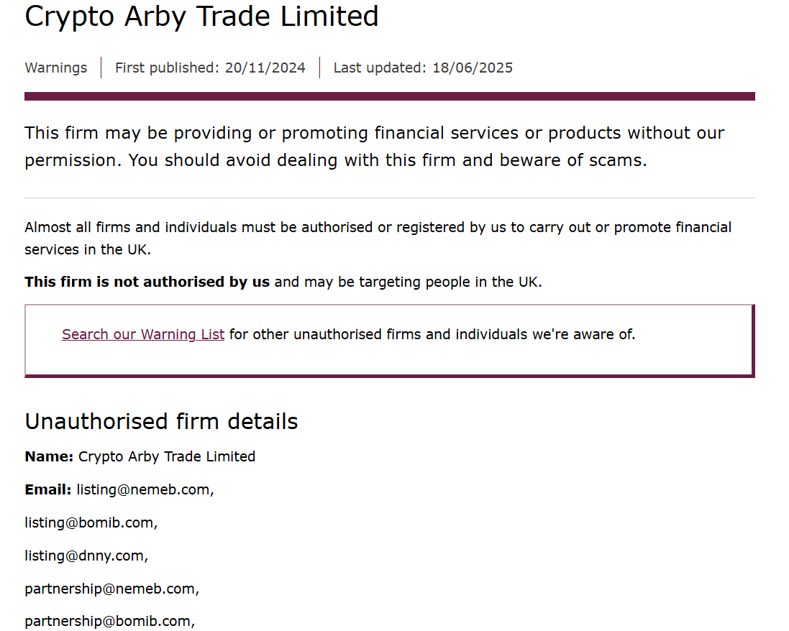Open the Search our Warning List link
Image resolution: width=789 pixels, height=631 pixels.
(x=143, y=334)
